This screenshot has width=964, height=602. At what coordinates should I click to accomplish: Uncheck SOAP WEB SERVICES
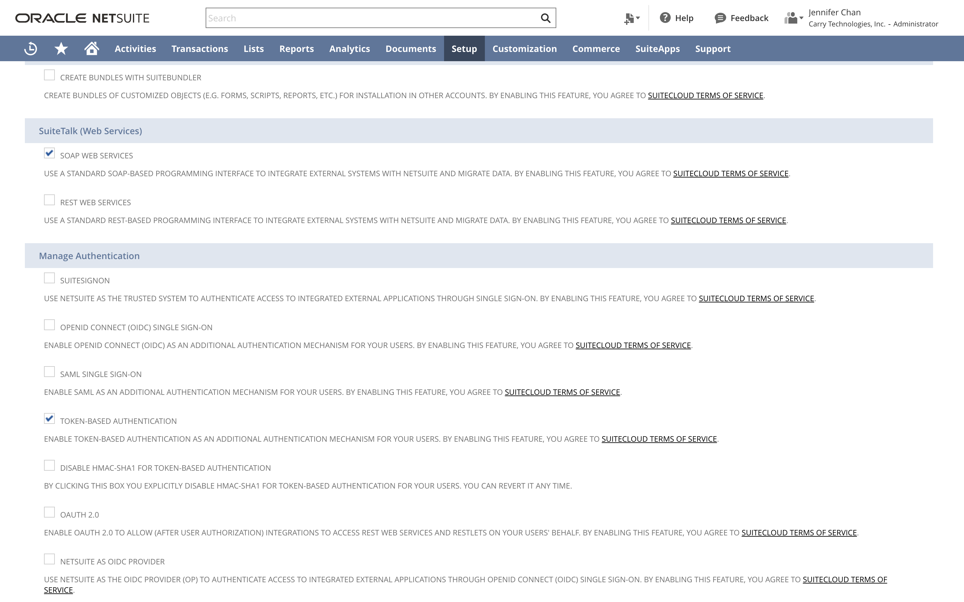pos(49,153)
